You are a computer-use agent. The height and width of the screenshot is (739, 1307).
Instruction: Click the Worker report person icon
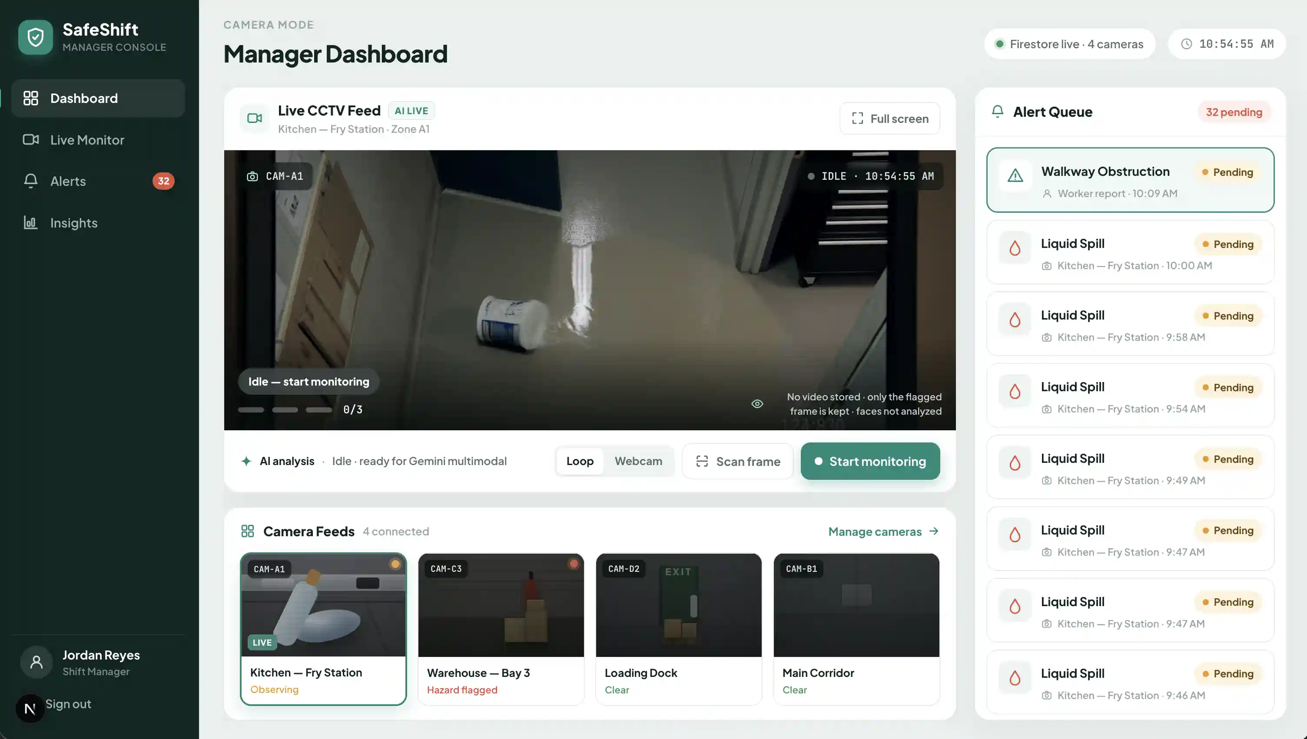click(1047, 193)
